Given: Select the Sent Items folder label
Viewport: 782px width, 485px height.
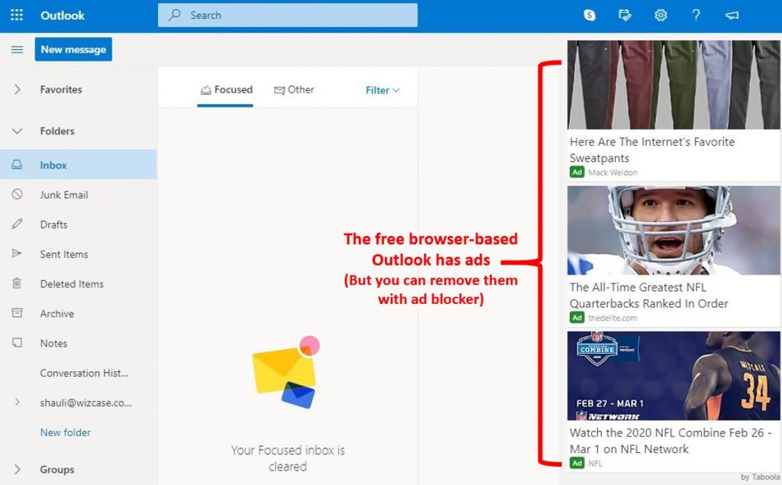Looking at the screenshot, I should point(64,254).
